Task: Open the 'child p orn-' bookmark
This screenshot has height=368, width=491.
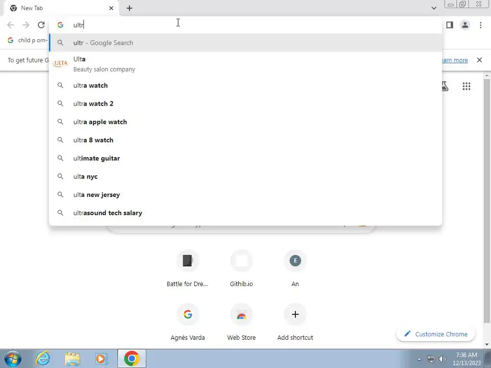Action: pos(27,40)
